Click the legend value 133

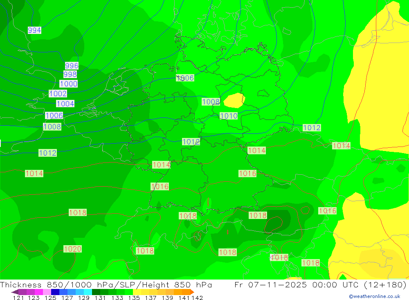pos(117,298)
